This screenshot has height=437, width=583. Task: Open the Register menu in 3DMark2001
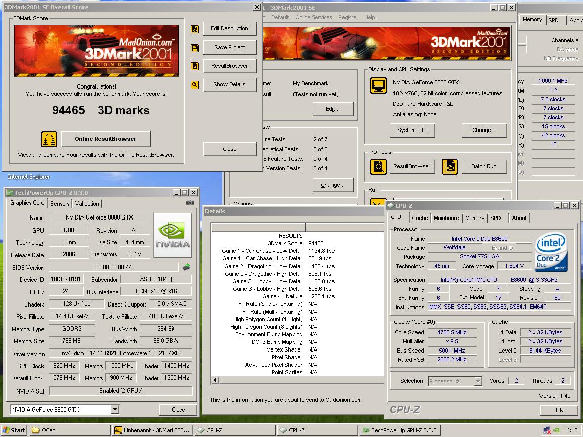click(348, 17)
